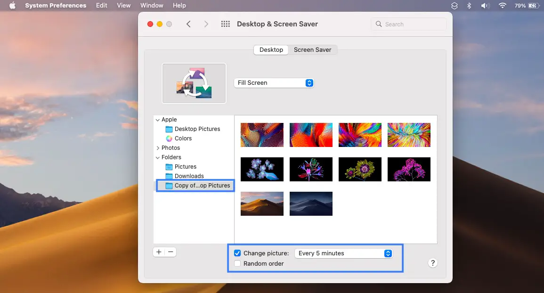This screenshot has height=293, width=544.
Task: Go back with the left chevron arrow
Action: click(x=188, y=24)
